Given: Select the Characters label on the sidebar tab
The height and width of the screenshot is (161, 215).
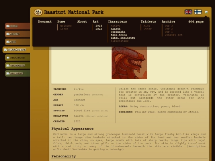Looking at the screenshot, I should click(x=17, y=50).
